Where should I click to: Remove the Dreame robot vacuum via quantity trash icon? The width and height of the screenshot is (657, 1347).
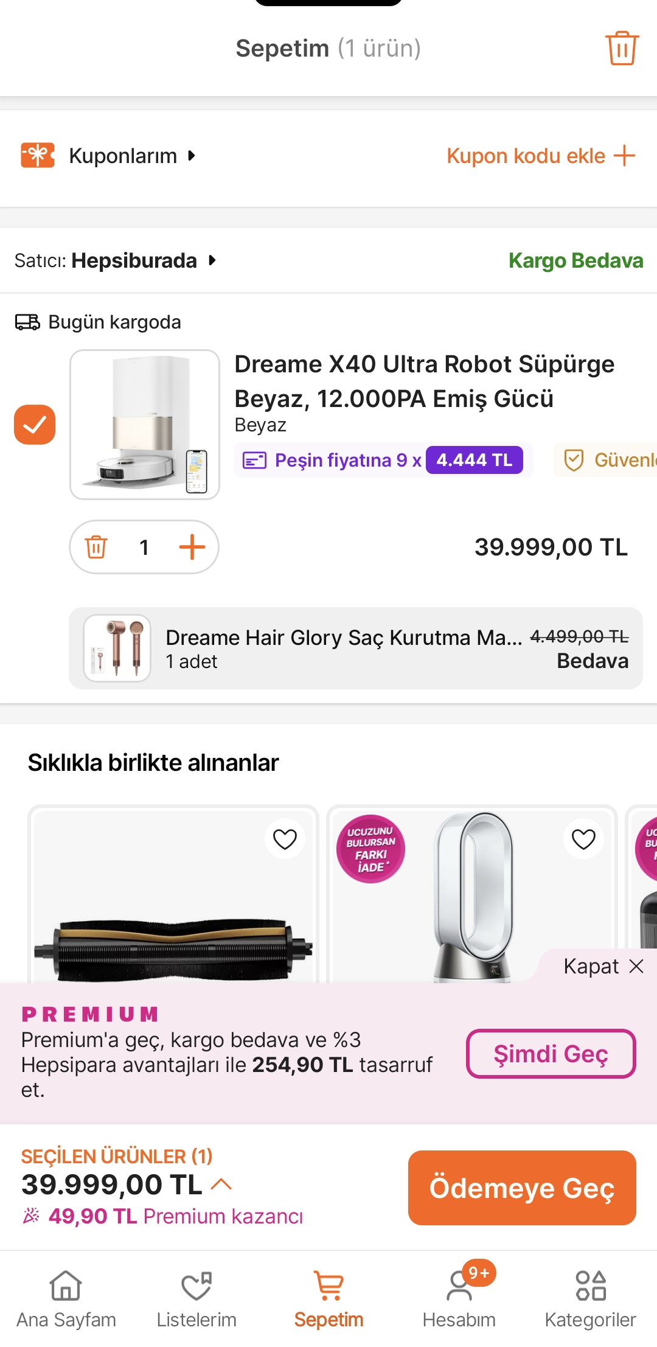[x=96, y=547]
